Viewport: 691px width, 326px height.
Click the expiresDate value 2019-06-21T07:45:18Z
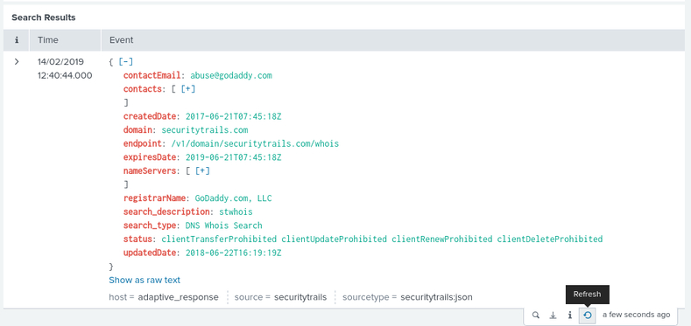tap(234, 157)
